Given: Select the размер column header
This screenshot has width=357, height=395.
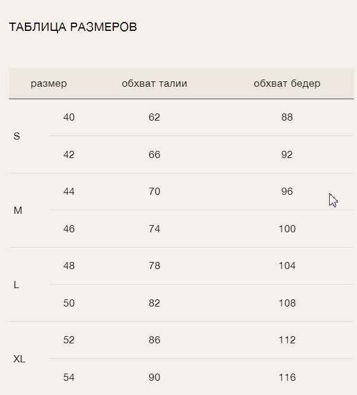Looking at the screenshot, I should (49, 84).
